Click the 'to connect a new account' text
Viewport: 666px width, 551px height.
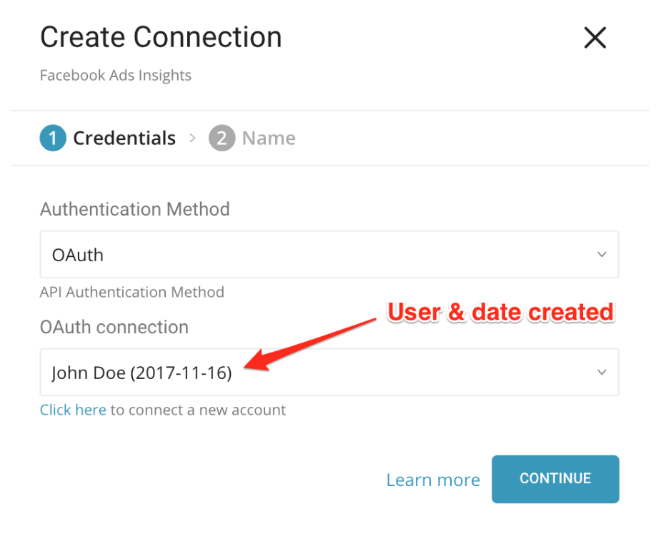click(198, 410)
